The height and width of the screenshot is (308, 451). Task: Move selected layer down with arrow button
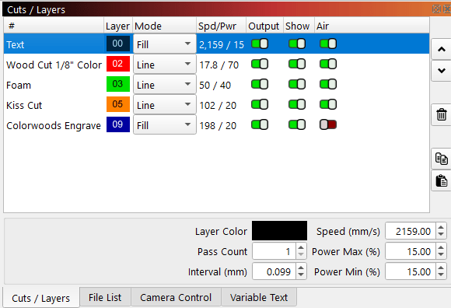point(442,71)
